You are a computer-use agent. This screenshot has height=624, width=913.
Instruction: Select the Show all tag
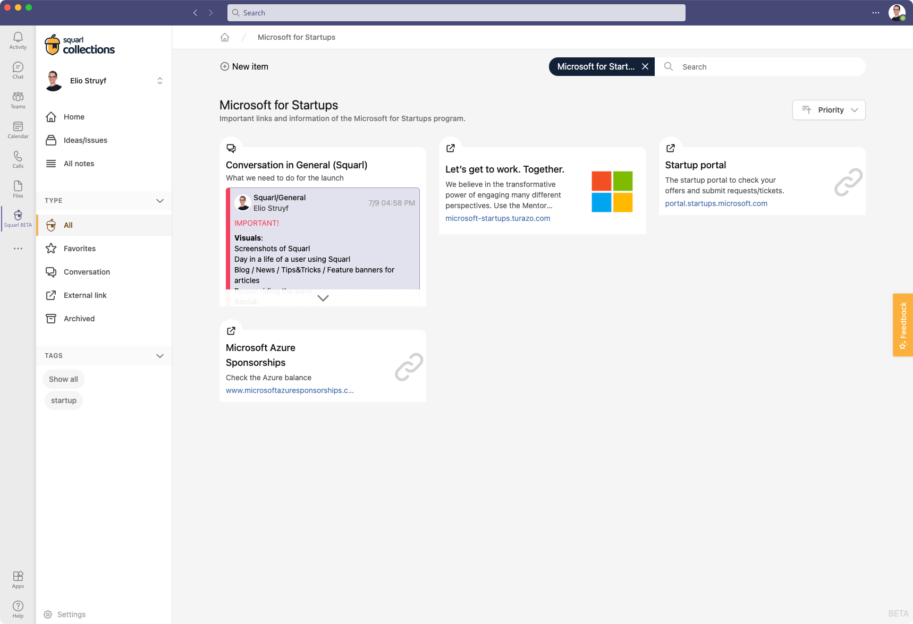coord(63,379)
